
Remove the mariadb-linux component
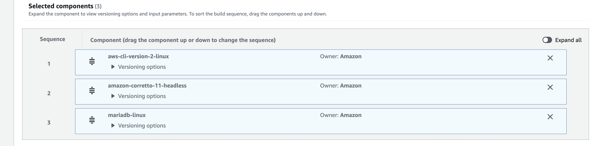(550, 117)
